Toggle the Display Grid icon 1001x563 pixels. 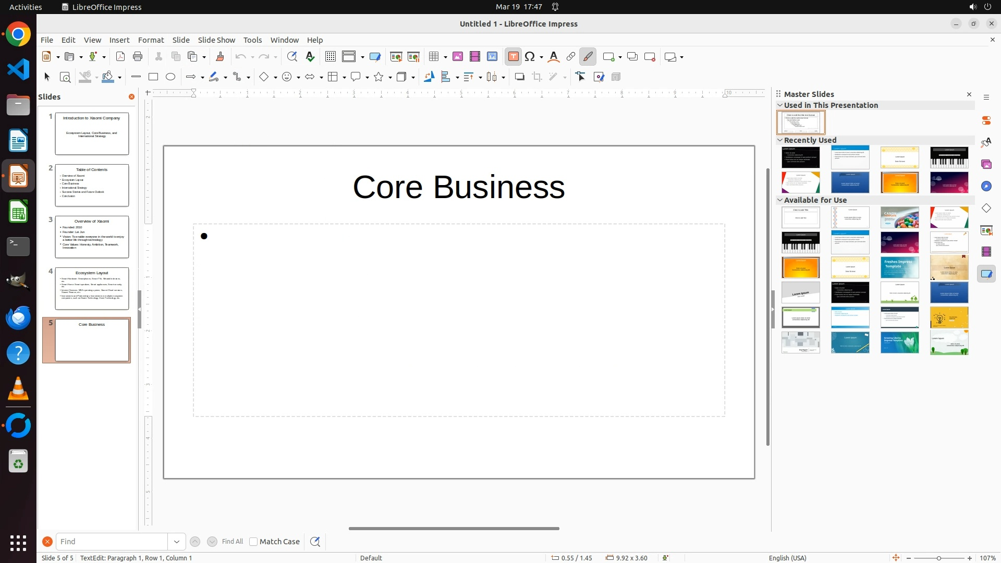330,57
